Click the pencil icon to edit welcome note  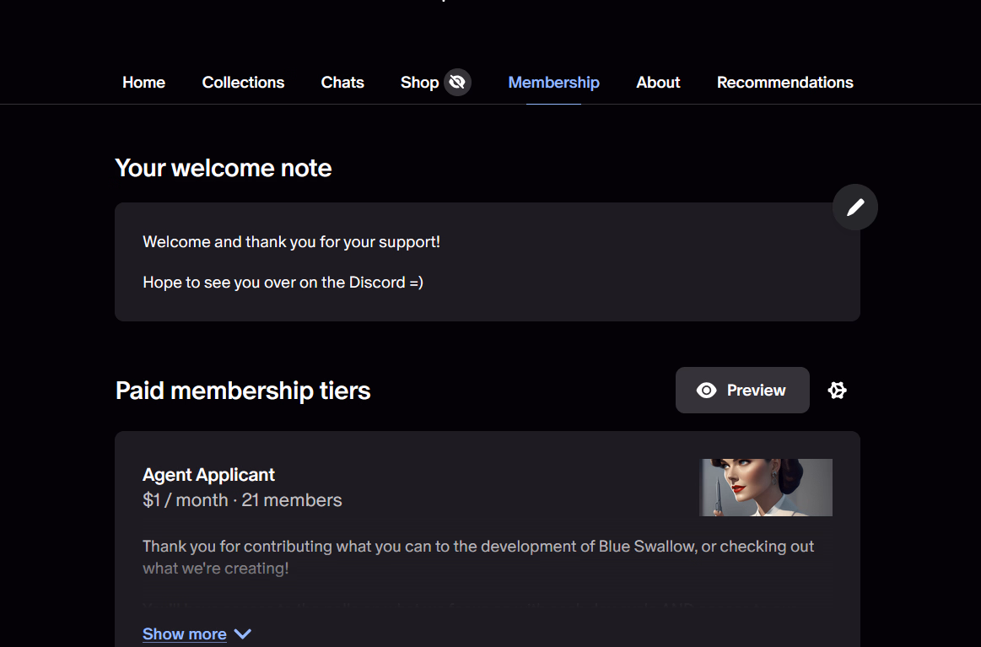point(854,208)
